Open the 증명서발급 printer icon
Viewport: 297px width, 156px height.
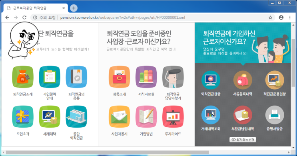(x=275, y=115)
